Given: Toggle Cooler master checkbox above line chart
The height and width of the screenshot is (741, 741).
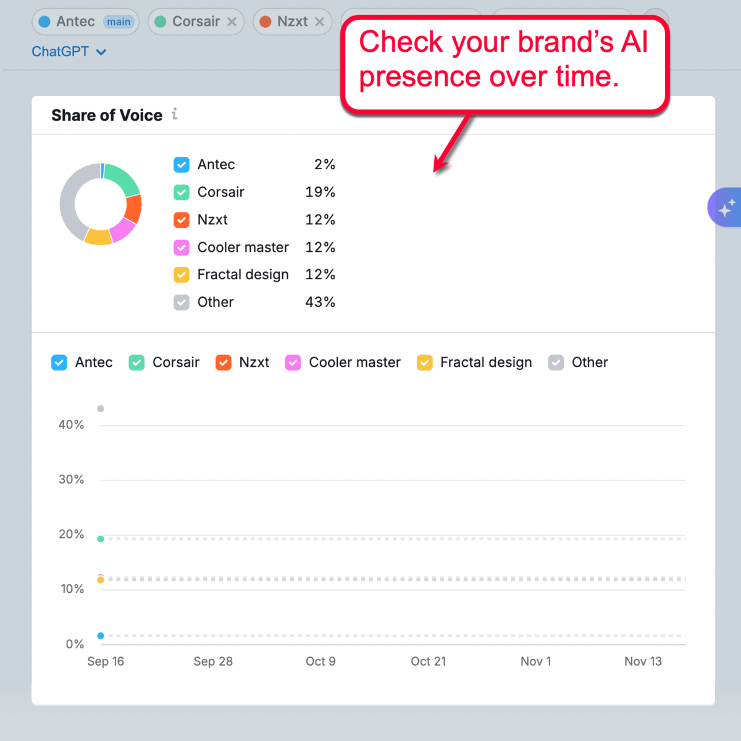Looking at the screenshot, I should [293, 362].
